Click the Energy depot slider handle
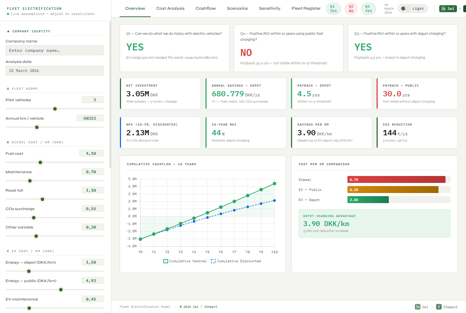 tap(29, 271)
